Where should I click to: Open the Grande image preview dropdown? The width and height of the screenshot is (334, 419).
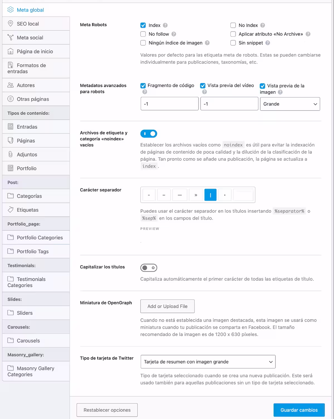click(x=290, y=104)
